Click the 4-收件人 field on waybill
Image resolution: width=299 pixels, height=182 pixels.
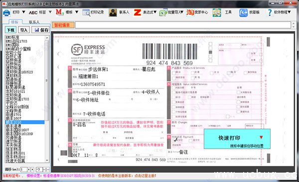point(150,92)
